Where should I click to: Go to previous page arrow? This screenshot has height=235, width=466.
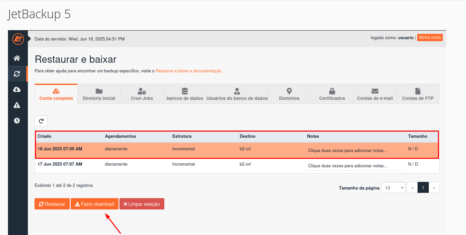(x=412, y=188)
